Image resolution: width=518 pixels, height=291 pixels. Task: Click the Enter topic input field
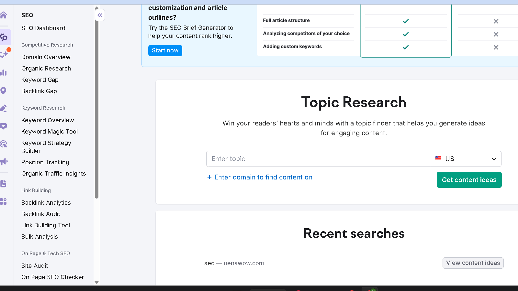click(x=318, y=159)
